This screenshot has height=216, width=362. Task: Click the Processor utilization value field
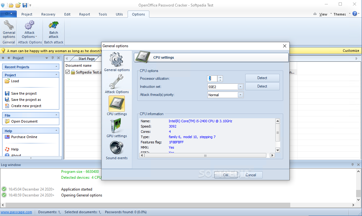pyautogui.click(x=212, y=79)
